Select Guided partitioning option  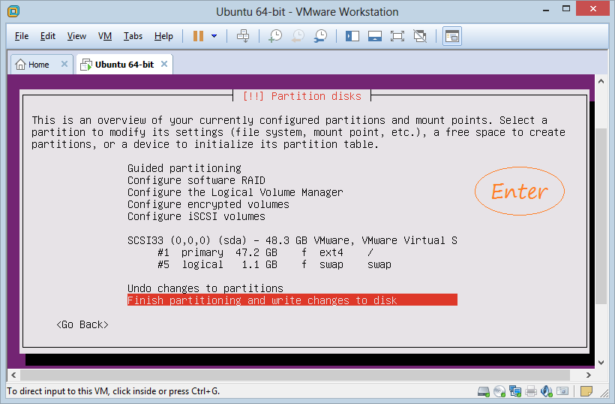pyautogui.click(x=184, y=168)
